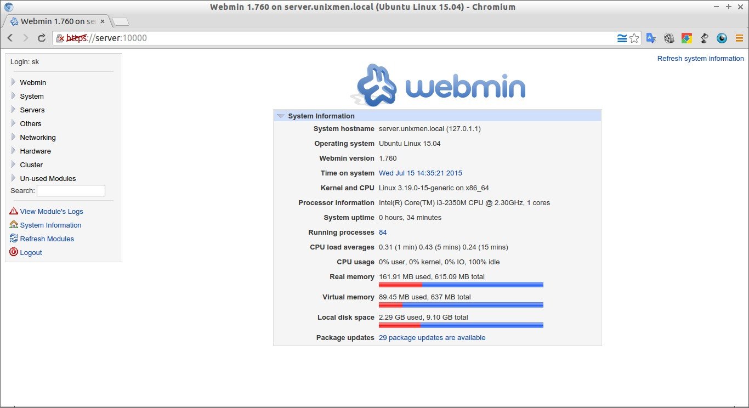Click the System uptime value
Image resolution: width=749 pixels, height=408 pixels.
(x=410, y=217)
